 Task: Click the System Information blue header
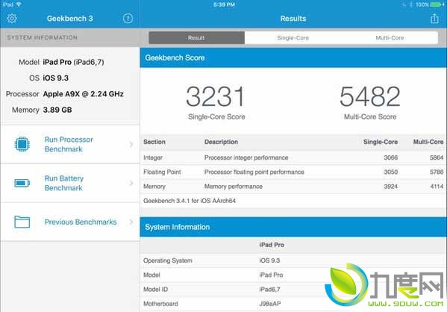coord(293,227)
